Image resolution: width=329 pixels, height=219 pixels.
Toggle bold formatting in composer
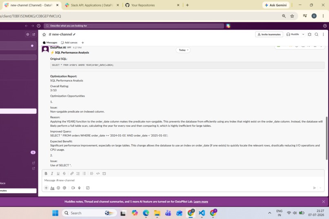[46, 173]
